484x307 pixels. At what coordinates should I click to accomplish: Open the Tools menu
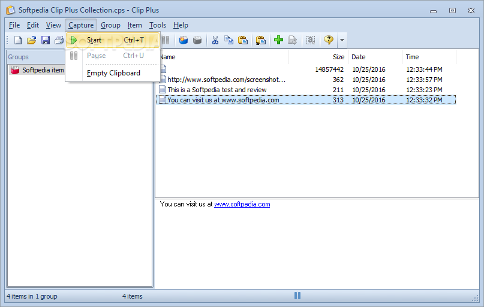[157, 25]
